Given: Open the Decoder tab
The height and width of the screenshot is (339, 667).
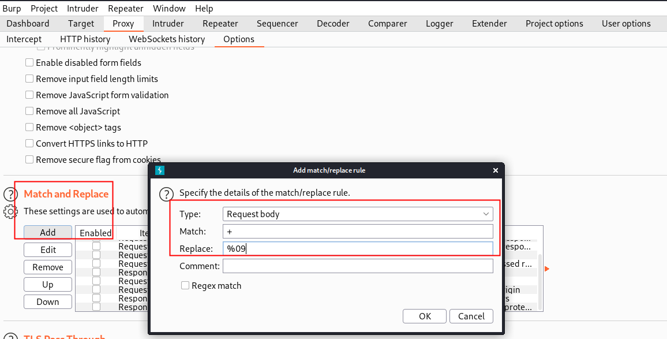Looking at the screenshot, I should [x=333, y=24].
